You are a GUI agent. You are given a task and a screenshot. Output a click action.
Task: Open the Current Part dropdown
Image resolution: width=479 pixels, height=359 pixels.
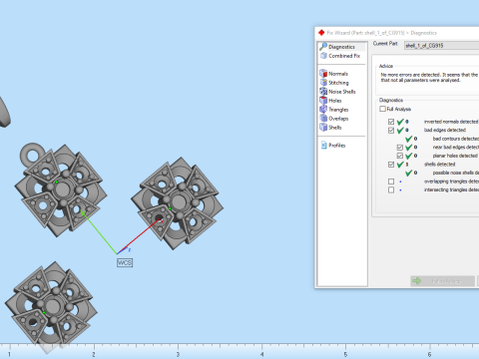441,46
